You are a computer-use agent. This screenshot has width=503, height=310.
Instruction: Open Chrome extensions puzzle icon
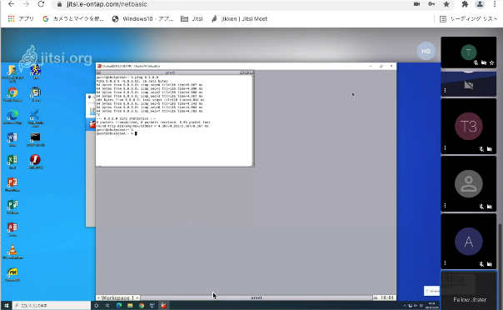click(465, 4)
